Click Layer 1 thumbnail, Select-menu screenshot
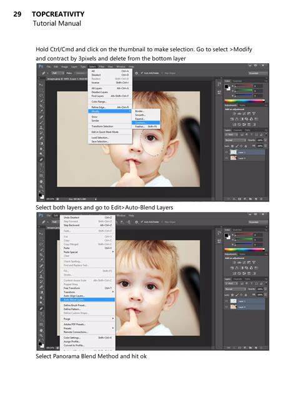 [234, 153]
